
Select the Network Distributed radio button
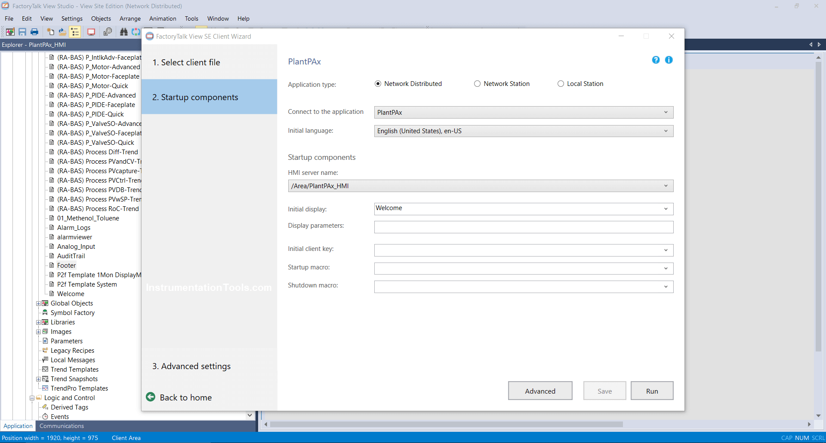tap(378, 84)
